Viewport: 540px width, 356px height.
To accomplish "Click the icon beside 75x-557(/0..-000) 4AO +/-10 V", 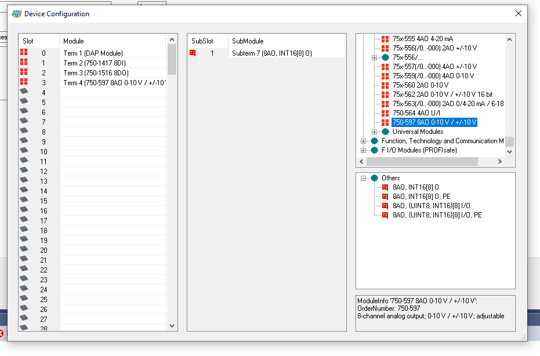I will click(385, 67).
